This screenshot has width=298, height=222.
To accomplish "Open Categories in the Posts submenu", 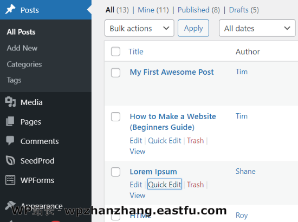I will pos(24,64).
